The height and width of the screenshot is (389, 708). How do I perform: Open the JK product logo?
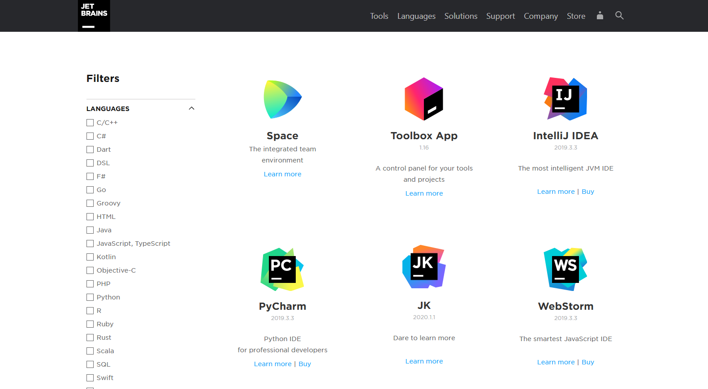[x=424, y=267]
